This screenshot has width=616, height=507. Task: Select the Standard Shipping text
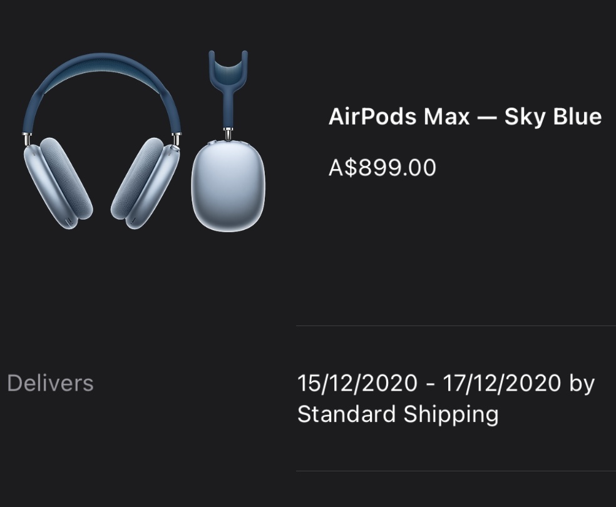tap(398, 414)
